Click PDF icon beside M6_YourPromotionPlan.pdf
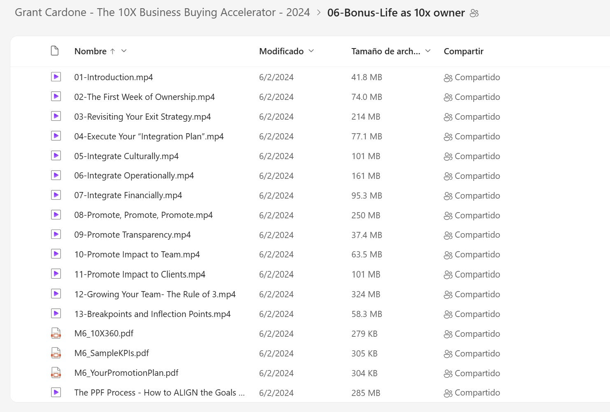 (56, 373)
